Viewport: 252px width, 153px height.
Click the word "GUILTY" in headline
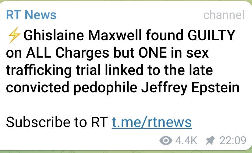[x=210, y=36]
